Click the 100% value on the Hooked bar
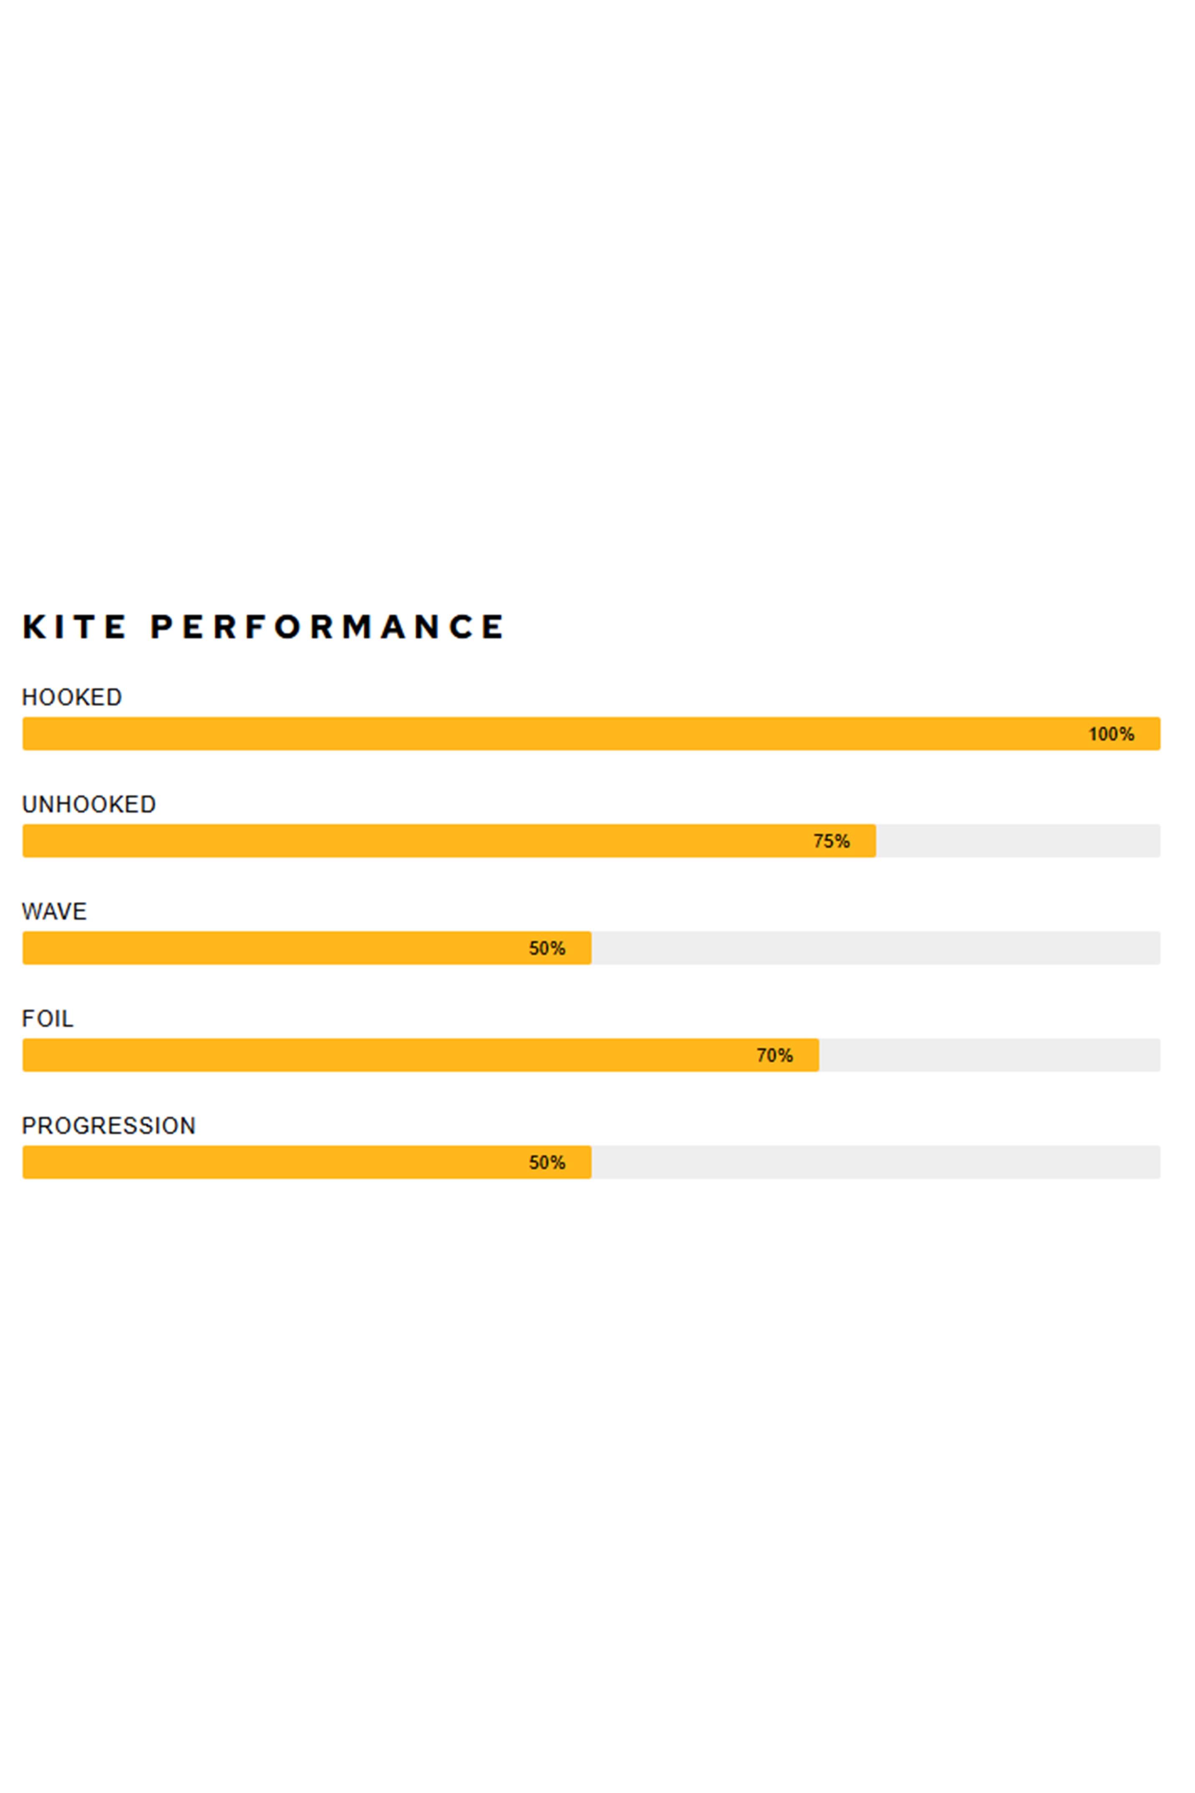The height and width of the screenshot is (1793, 1195). coord(1111,734)
